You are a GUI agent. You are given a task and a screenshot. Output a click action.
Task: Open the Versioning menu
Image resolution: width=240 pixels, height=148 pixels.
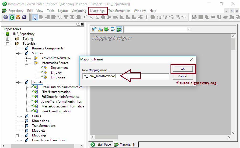79,11
